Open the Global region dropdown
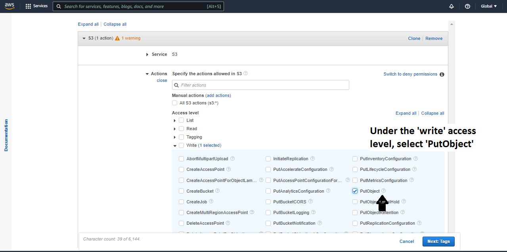 click(488, 6)
